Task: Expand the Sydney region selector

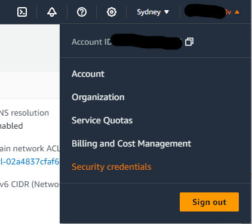Action: click(x=153, y=12)
